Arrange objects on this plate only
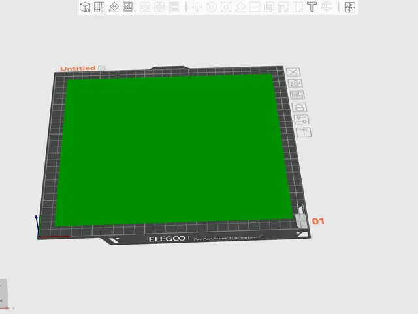418x314 pixels. pyautogui.click(x=297, y=96)
